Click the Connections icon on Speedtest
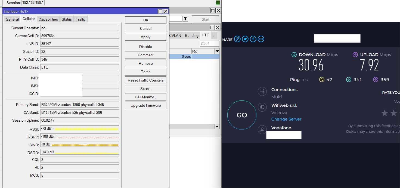Screen dimensions: 400x188 coord(262,91)
